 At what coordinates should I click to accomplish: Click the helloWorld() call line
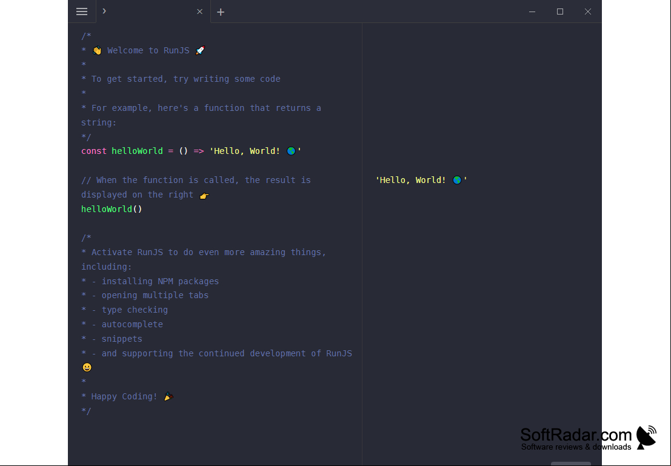(x=112, y=209)
